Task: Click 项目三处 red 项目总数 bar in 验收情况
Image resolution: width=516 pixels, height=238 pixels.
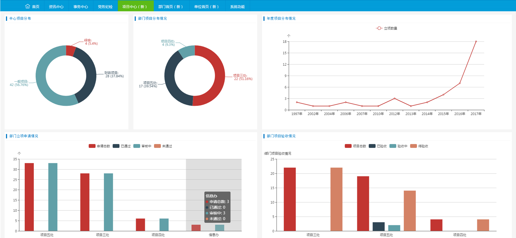Action: coord(290,199)
